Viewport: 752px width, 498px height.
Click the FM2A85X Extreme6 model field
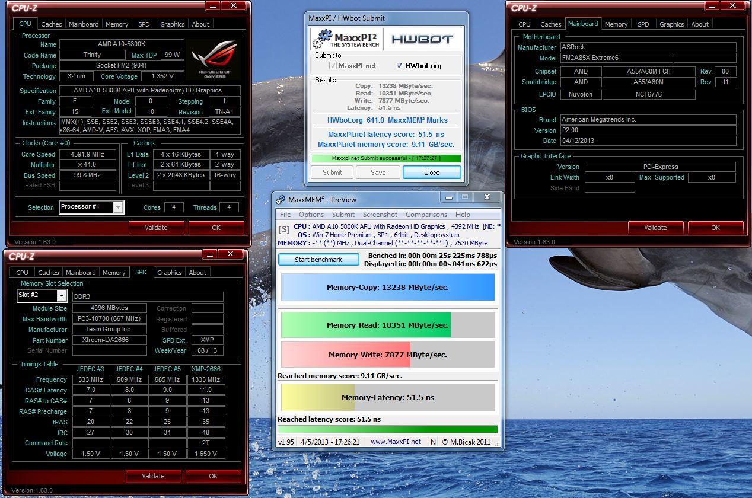[617, 58]
